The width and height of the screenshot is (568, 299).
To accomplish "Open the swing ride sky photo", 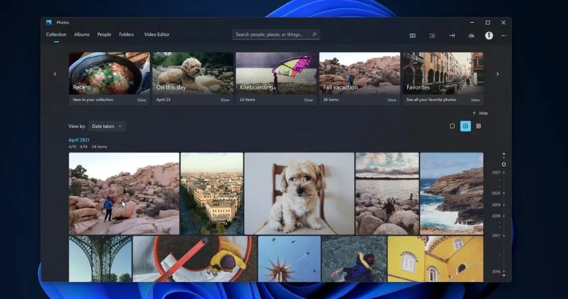I will tap(289, 259).
